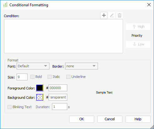Click the Conditional Formatting title icon
Image resolution: width=154 pixels, height=129 pixels.
pos(5,5)
